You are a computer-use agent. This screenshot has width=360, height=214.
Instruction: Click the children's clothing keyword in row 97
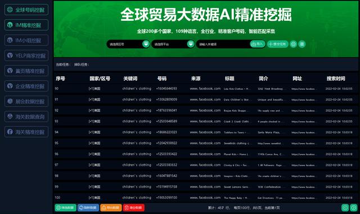pyautogui.click(x=137, y=165)
